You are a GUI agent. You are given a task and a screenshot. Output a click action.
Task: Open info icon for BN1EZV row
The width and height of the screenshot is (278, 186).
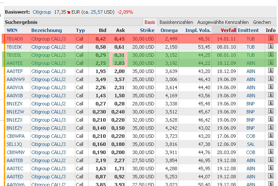[x=271, y=103]
